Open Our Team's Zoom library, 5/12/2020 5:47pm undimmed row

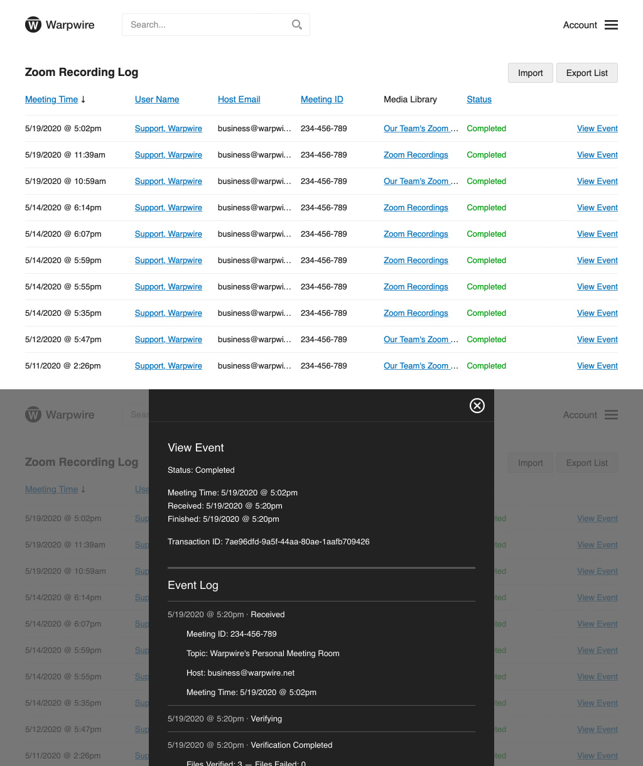[x=421, y=339]
